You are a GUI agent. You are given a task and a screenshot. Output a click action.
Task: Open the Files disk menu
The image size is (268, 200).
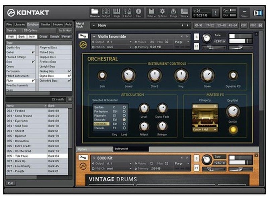[x=151, y=13]
